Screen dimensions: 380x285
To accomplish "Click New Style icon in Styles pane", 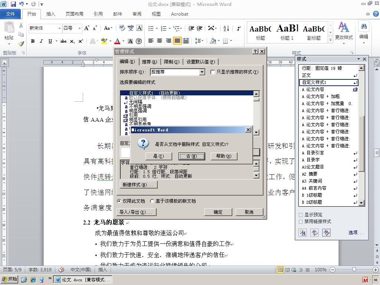I will point(302,233).
